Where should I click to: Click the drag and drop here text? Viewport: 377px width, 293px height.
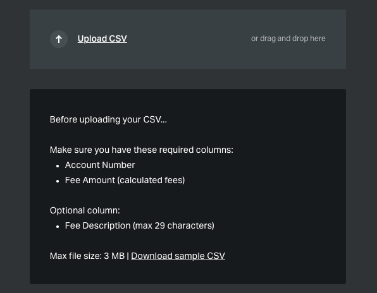click(288, 39)
